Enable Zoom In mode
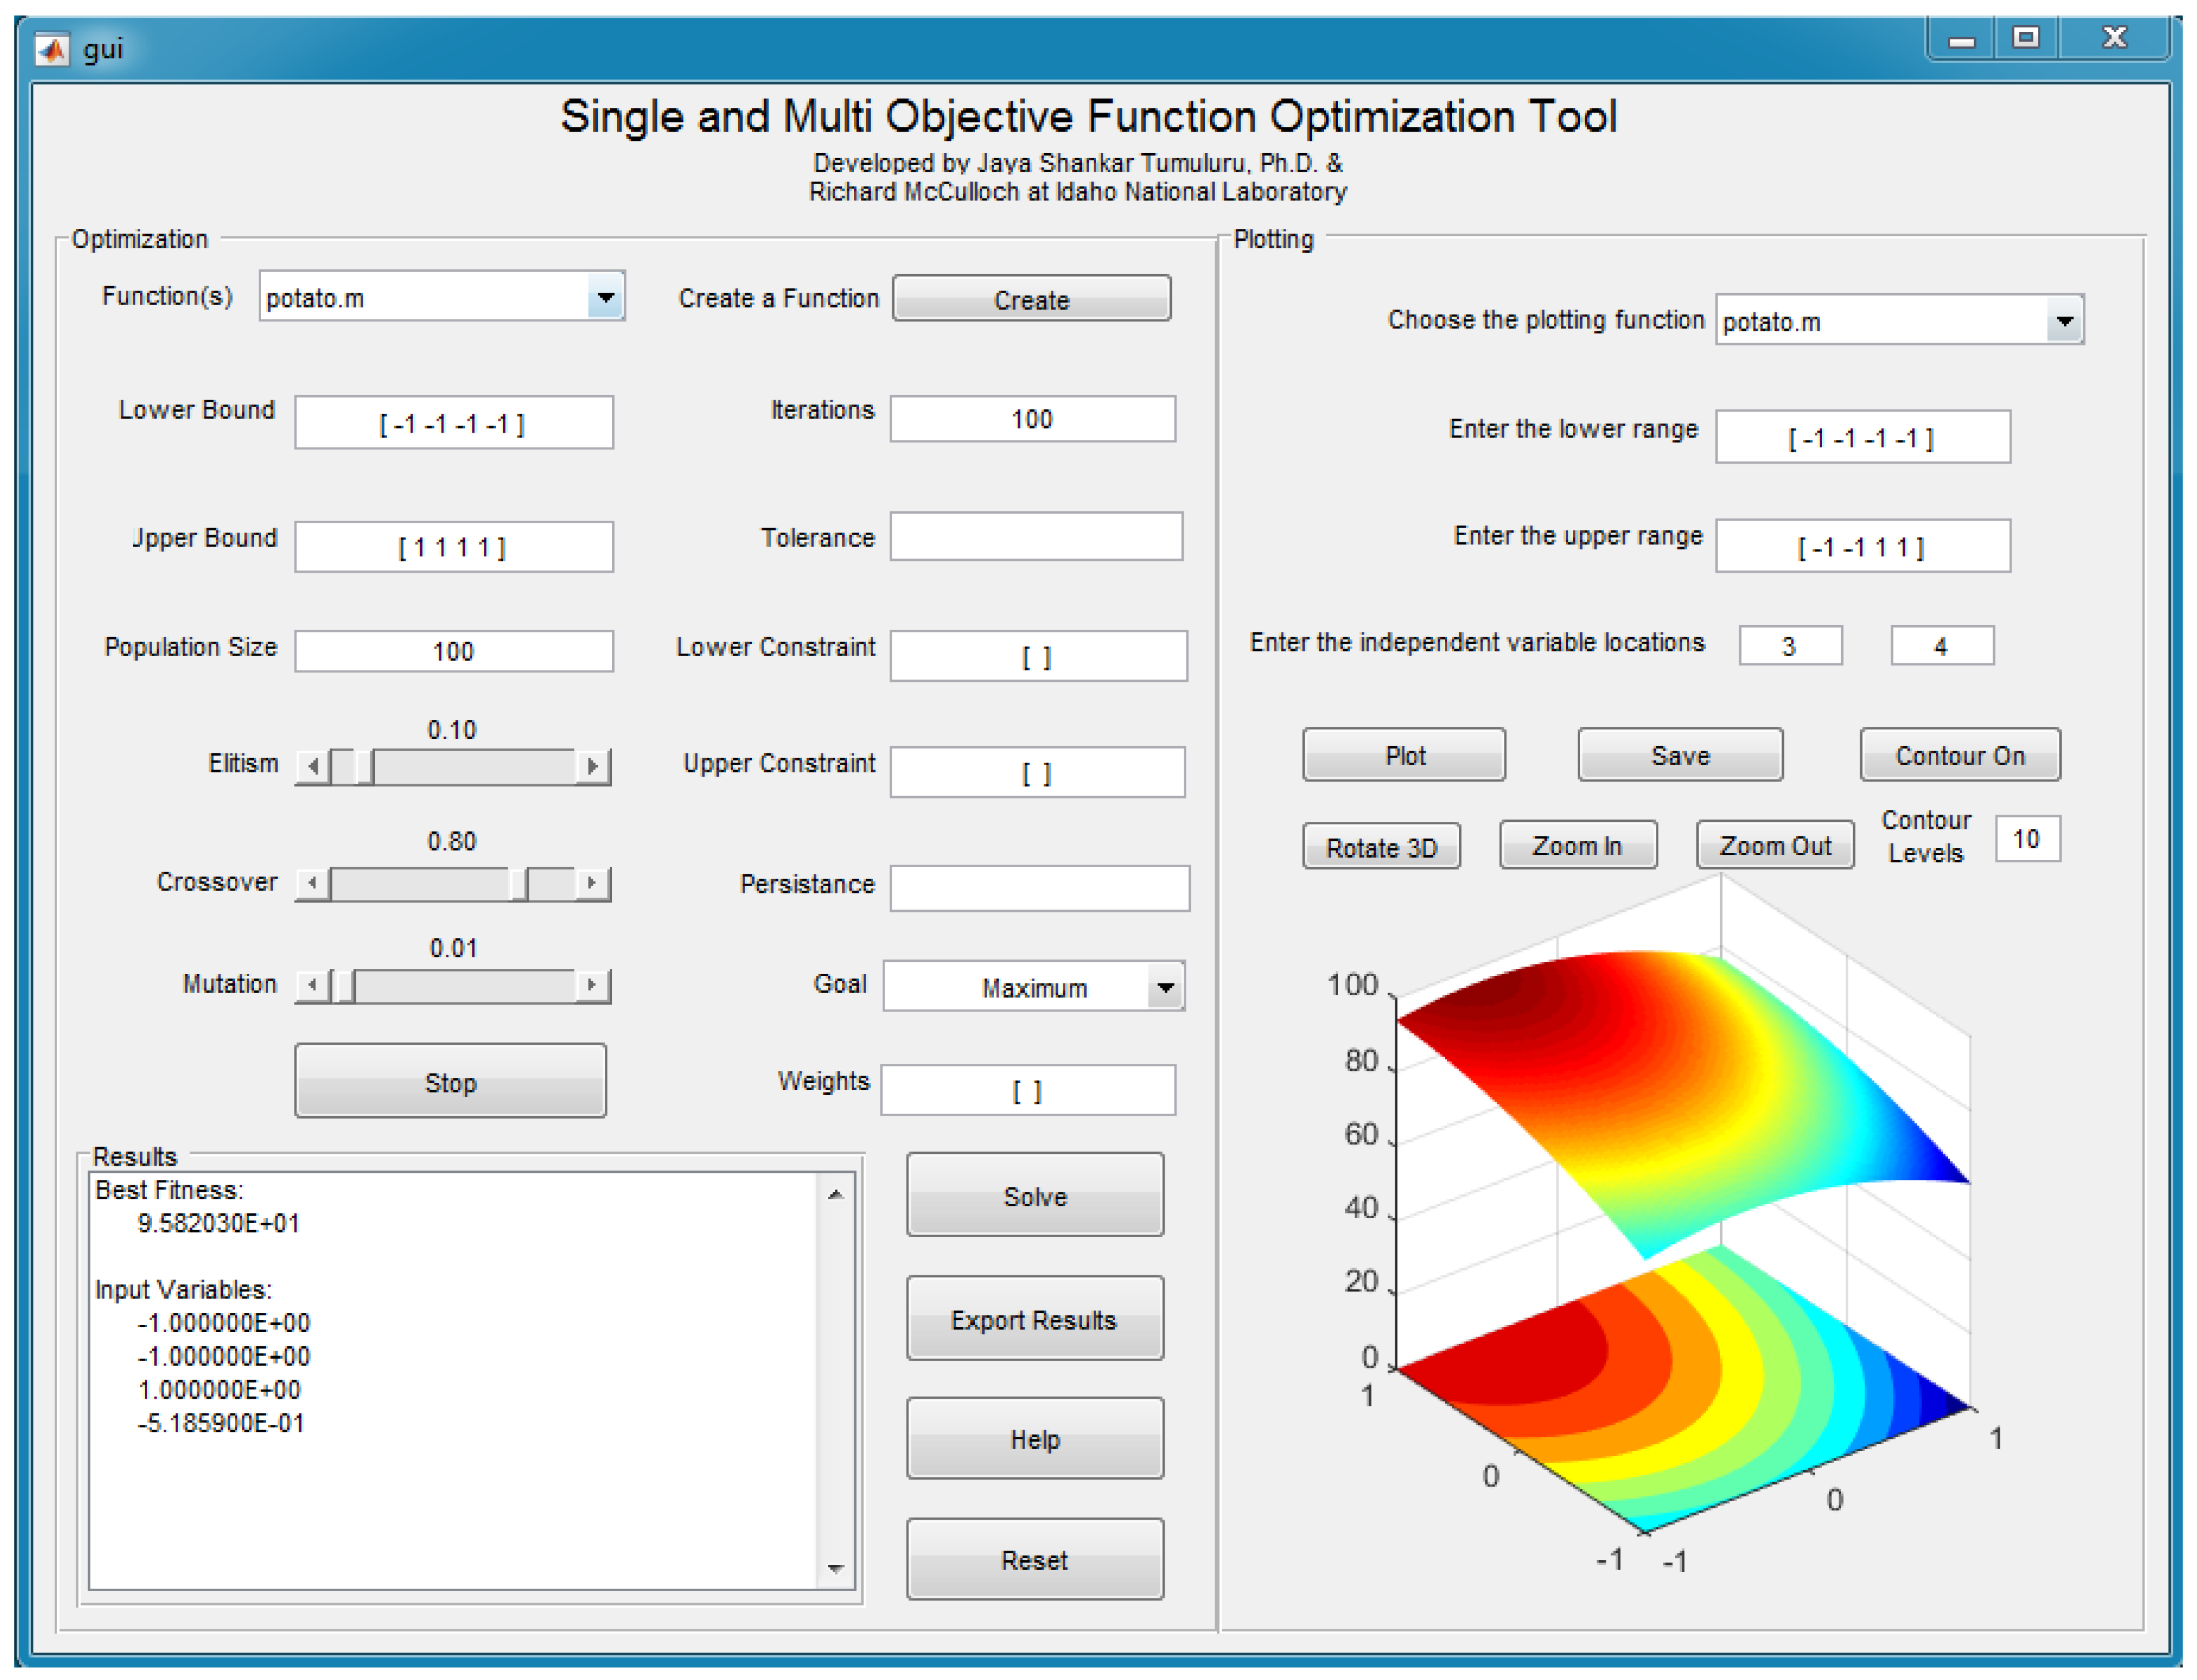 [x=1577, y=846]
